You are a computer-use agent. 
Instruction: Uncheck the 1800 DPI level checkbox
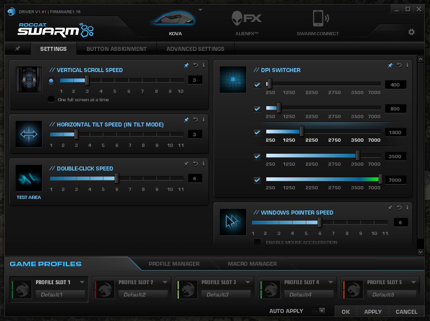coord(257,132)
